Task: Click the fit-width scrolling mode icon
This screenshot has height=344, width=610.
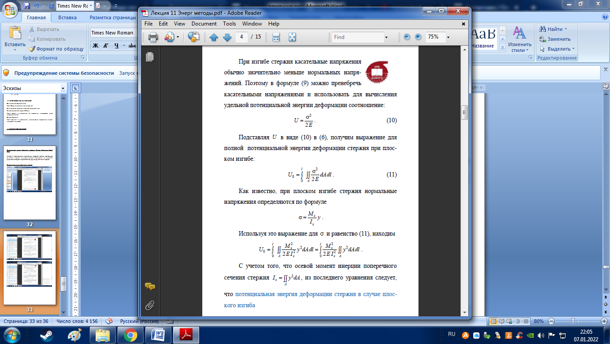Action: point(276,37)
